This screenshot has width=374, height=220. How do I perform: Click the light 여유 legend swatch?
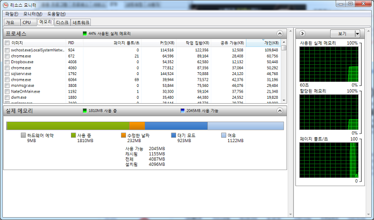pos(223,135)
